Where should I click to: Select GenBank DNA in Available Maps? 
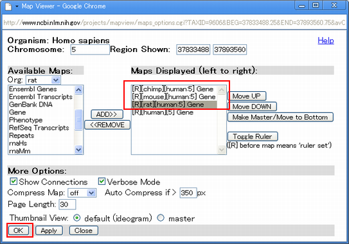(x=31, y=105)
